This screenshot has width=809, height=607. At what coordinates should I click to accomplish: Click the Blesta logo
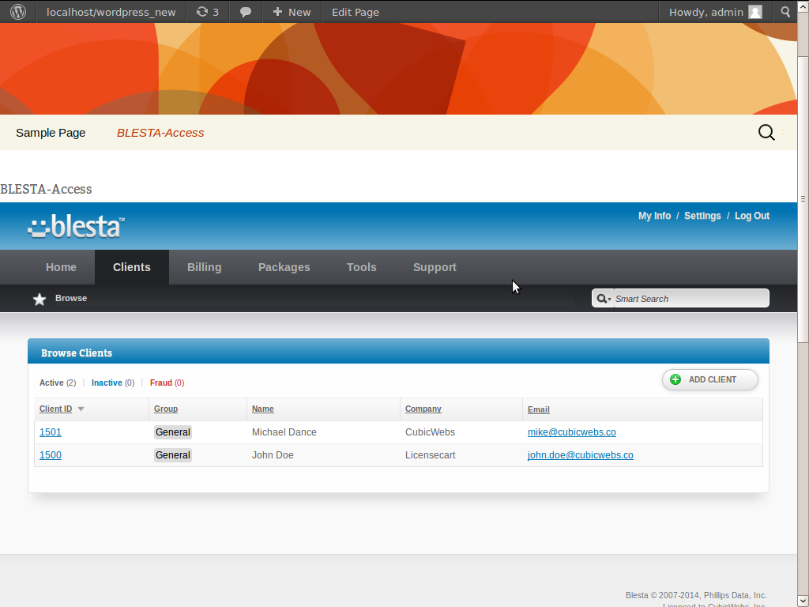pos(76,227)
